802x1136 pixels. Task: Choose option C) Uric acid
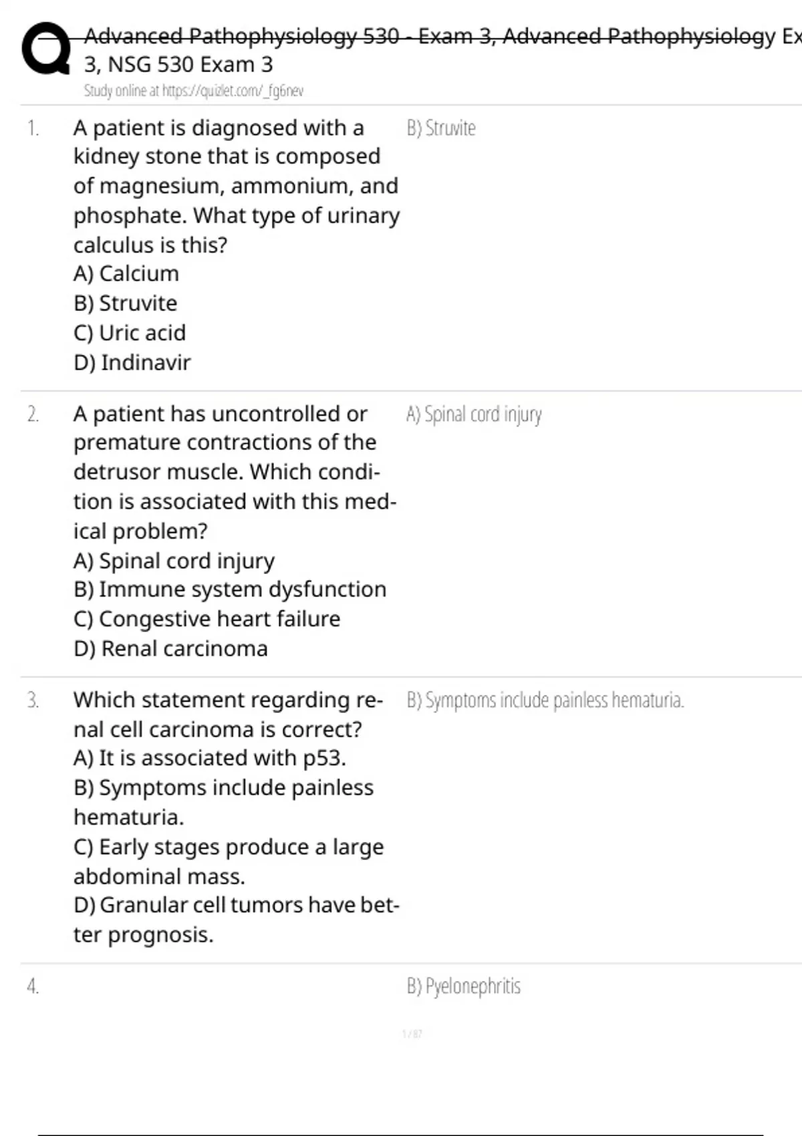coord(130,333)
